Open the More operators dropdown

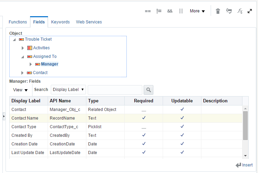[197, 11]
